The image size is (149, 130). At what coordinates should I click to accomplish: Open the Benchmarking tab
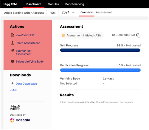click(x=75, y=4)
